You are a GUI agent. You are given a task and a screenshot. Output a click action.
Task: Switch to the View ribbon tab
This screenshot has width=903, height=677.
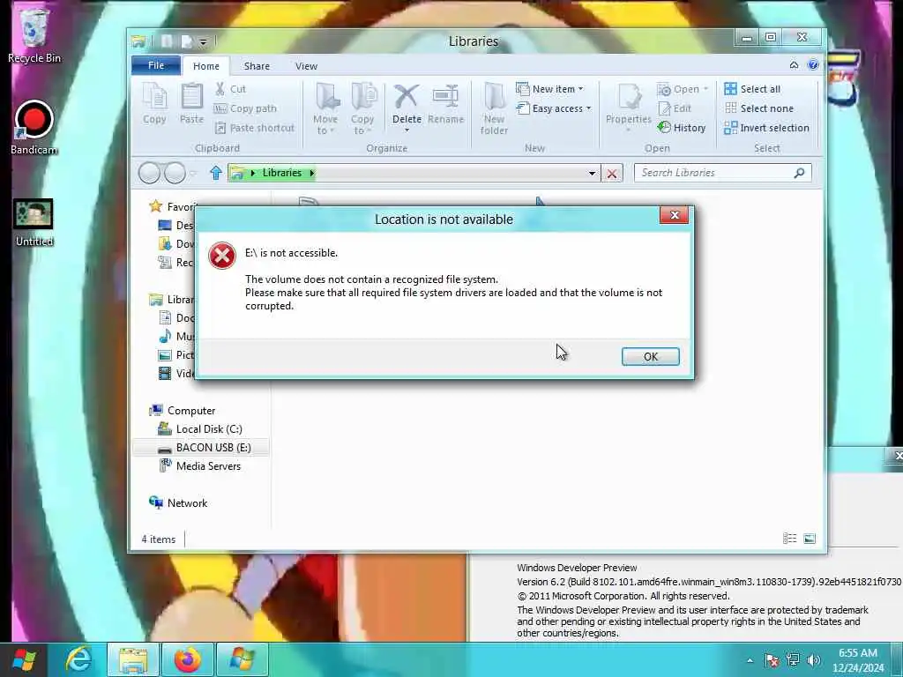pos(306,66)
